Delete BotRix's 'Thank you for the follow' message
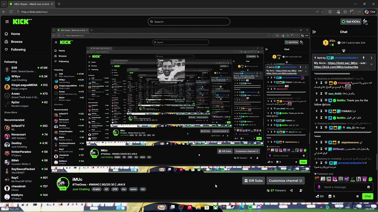The image size is (378, 212). (316, 100)
